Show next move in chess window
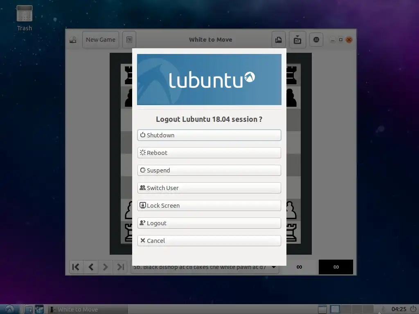419x314 pixels. pyautogui.click(x=105, y=267)
